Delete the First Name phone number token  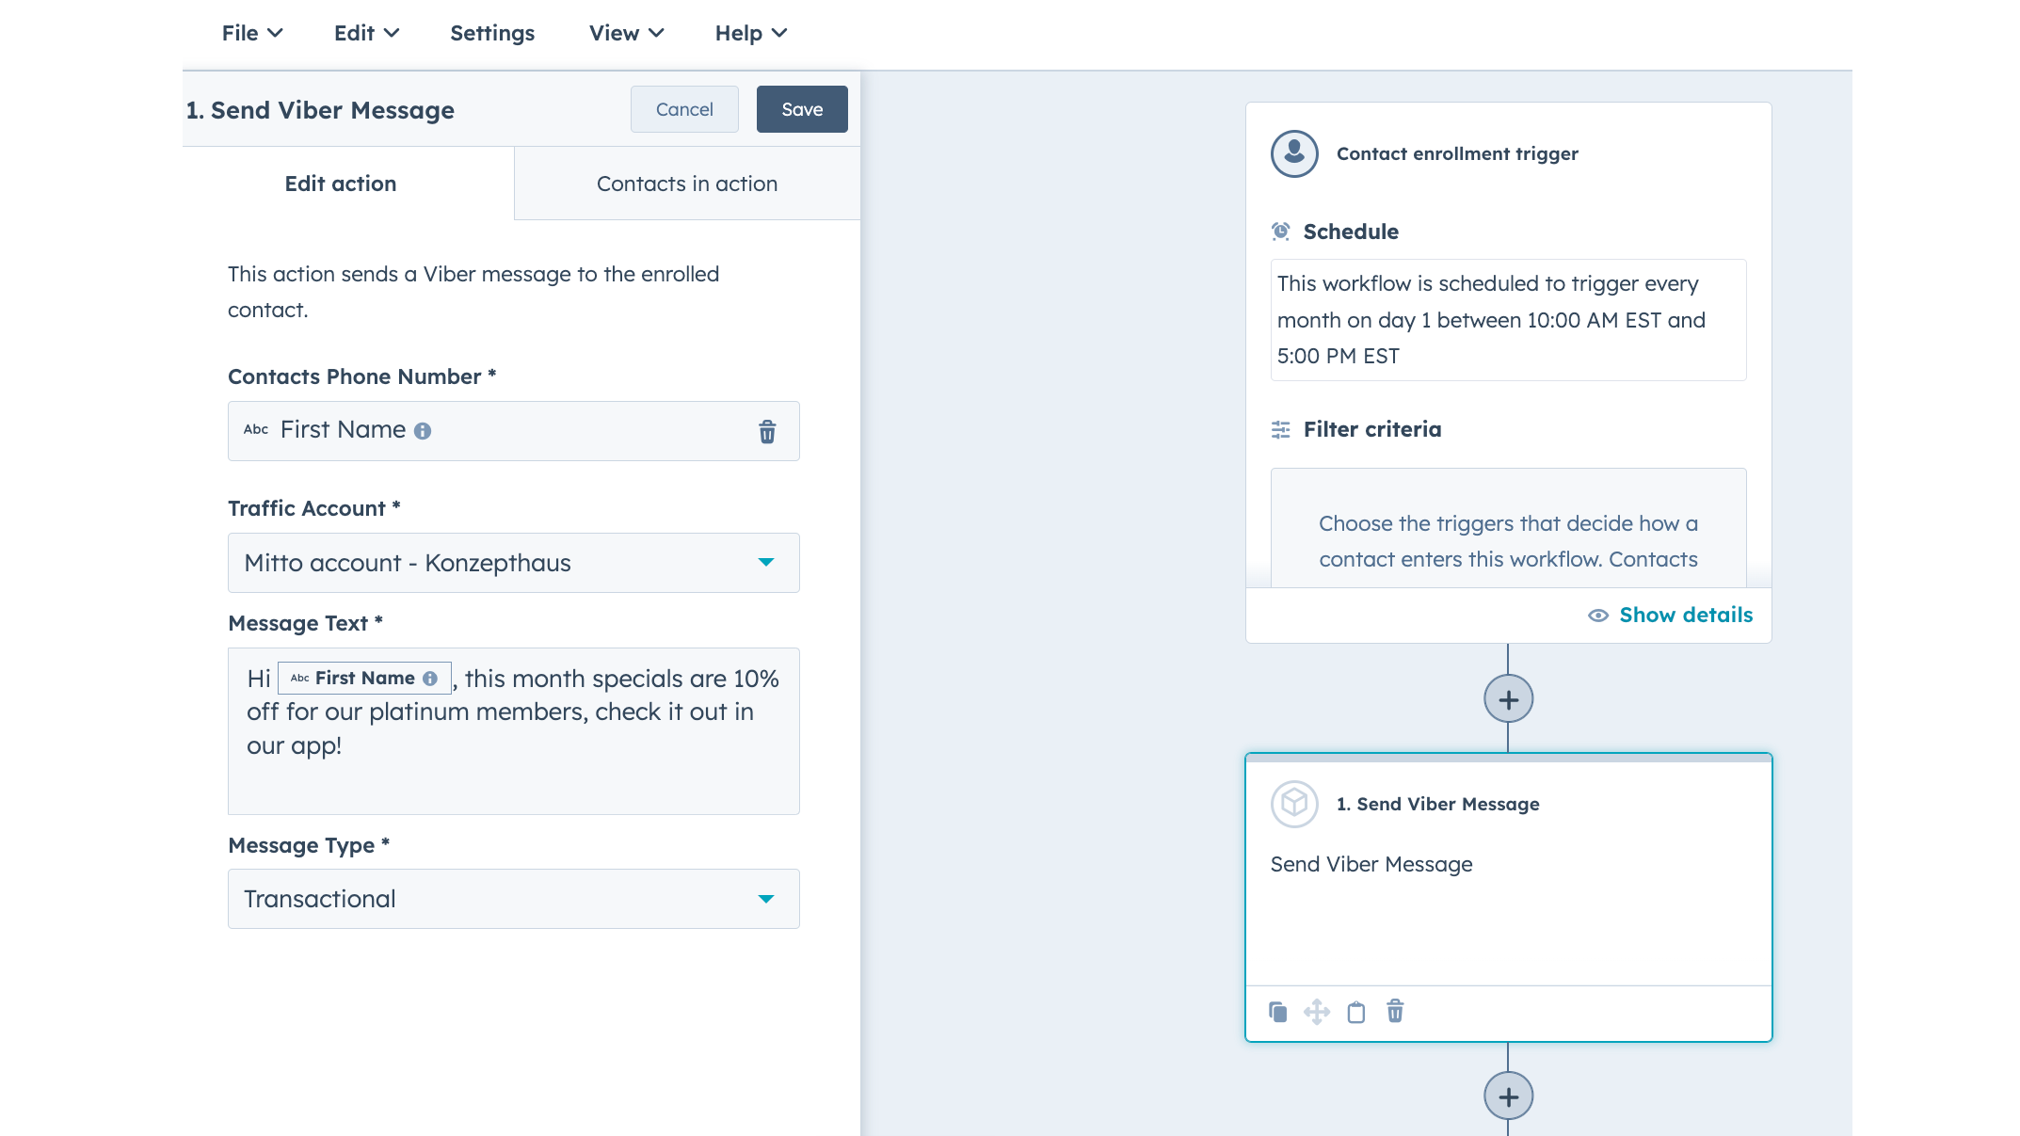767,431
